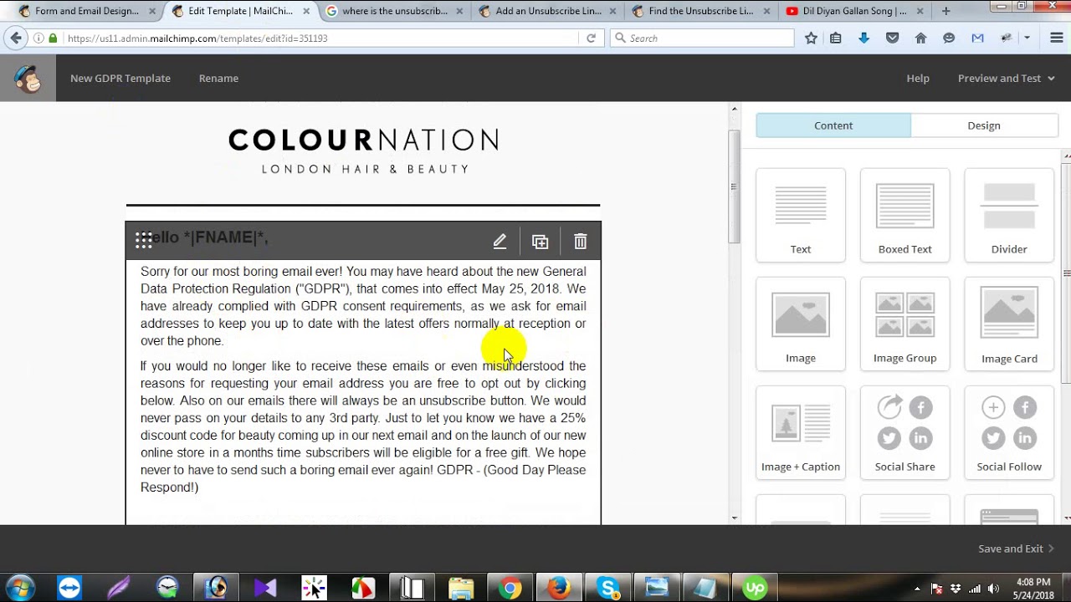Viewport: 1071px width, 602px height.
Task: Open TeamViewer from the taskbar
Action: pos(69,588)
